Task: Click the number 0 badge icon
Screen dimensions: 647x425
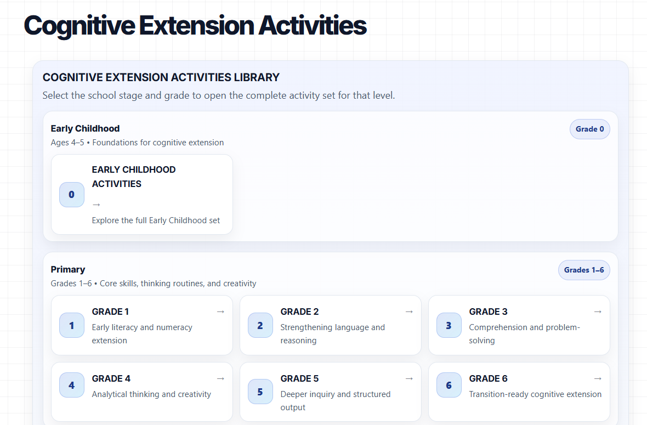Action: (x=72, y=195)
